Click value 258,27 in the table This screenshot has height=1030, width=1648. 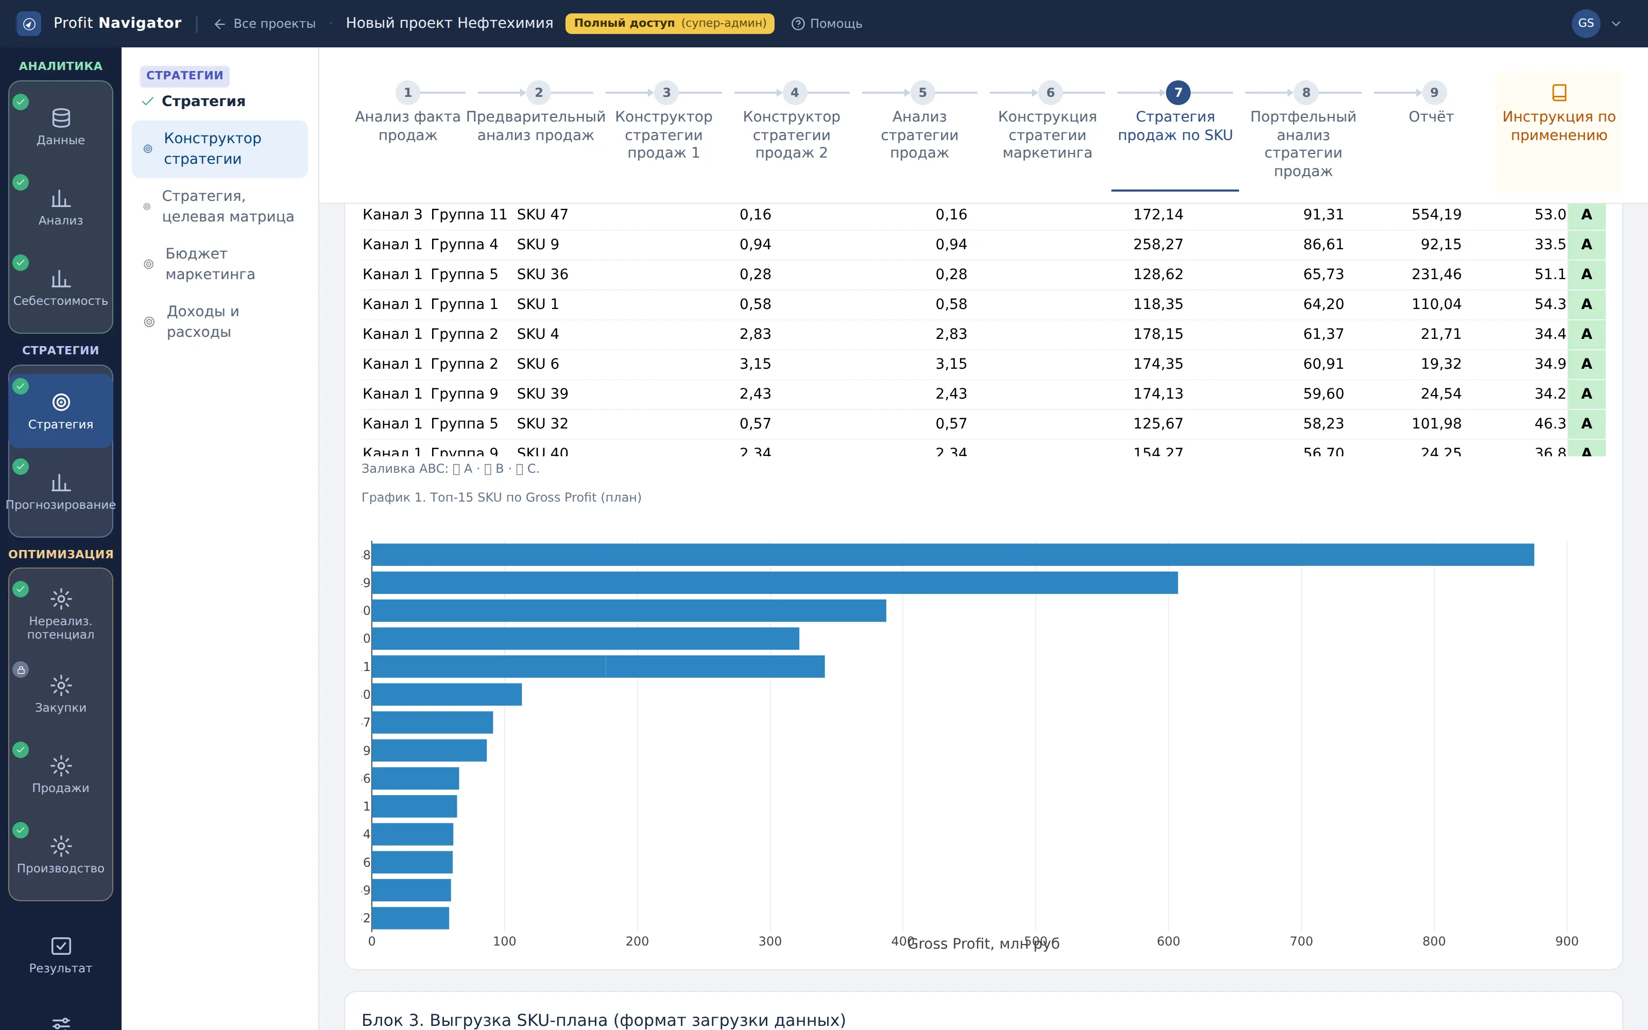coord(1158,245)
